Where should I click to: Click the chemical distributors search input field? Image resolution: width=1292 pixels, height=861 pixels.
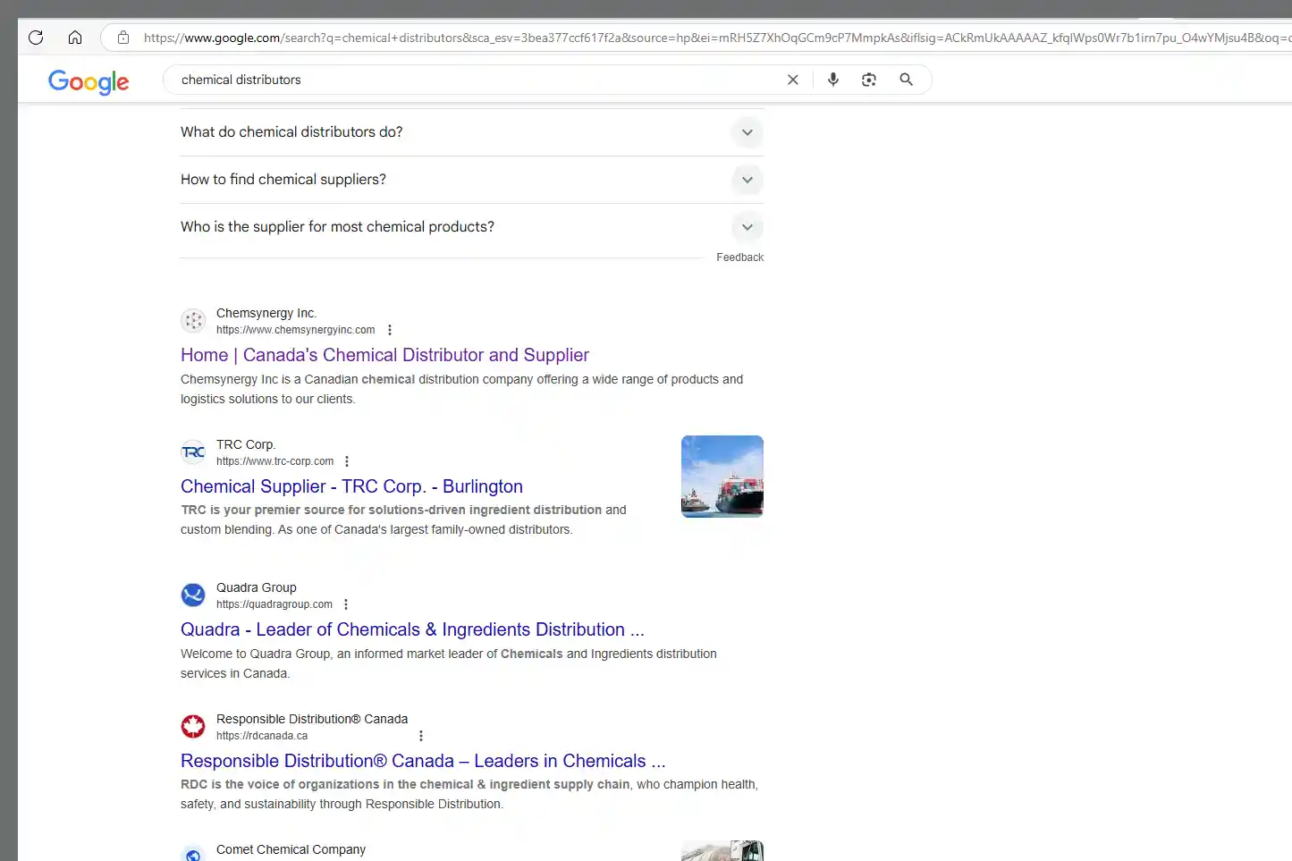pyautogui.click(x=474, y=80)
